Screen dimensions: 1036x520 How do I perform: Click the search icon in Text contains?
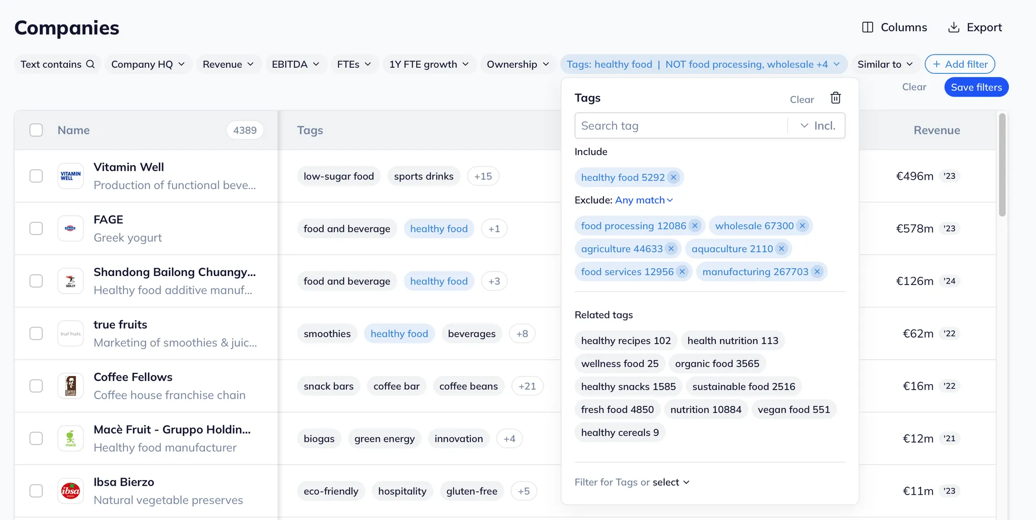pyautogui.click(x=91, y=64)
